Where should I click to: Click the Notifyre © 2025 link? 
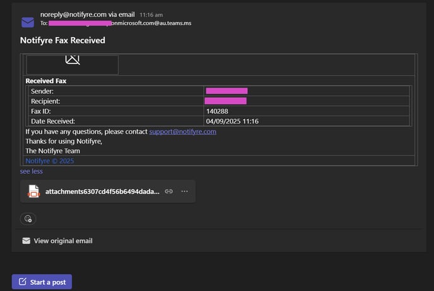pyautogui.click(x=50, y=161)
